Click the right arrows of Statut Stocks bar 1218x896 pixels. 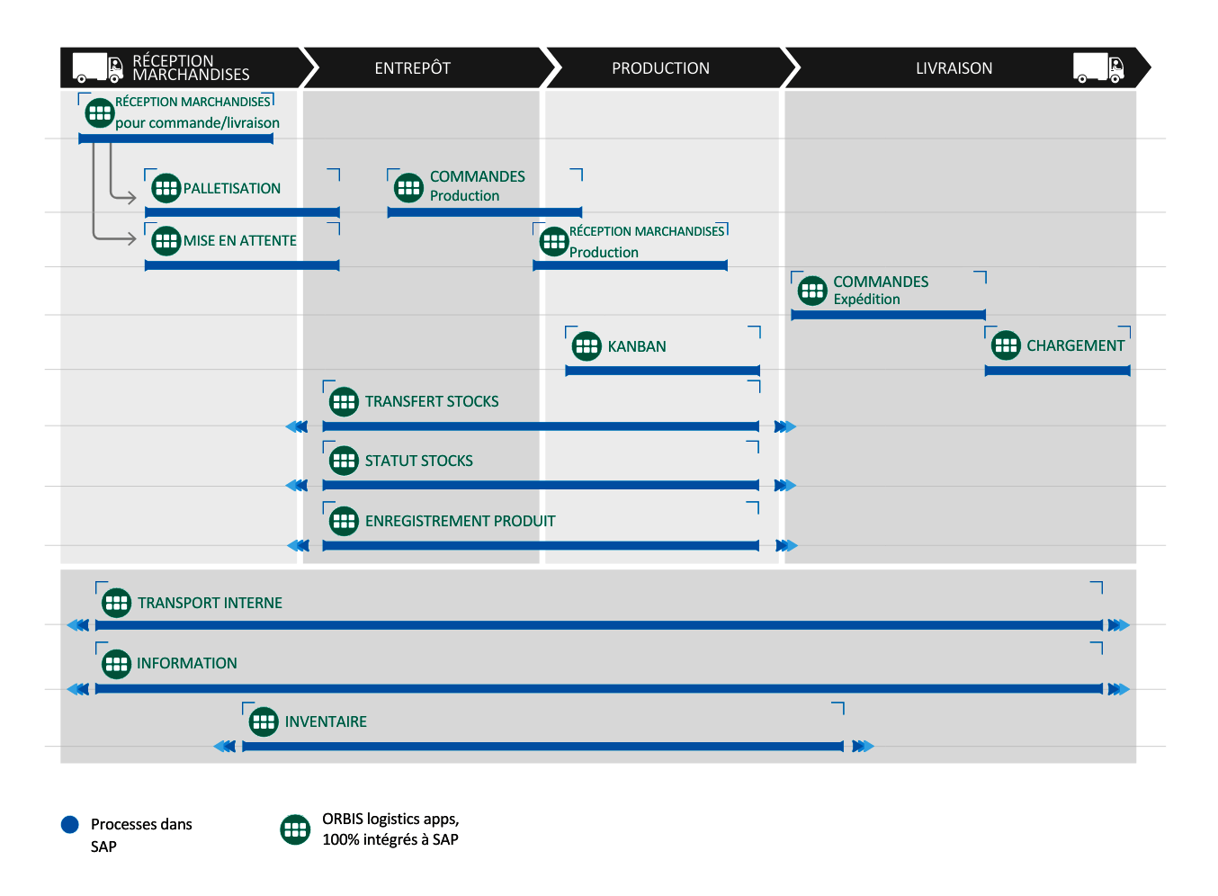pyautogui.click(x=785, y=486)
